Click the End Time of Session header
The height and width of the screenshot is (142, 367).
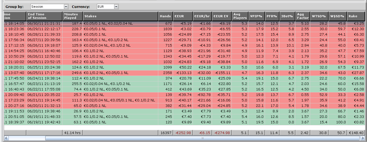tap(44, 16)
